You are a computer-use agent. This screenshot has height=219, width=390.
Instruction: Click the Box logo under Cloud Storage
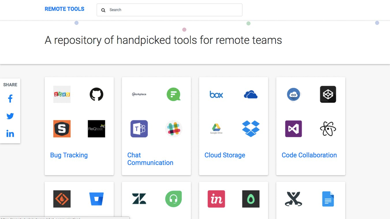click(216, 94)
